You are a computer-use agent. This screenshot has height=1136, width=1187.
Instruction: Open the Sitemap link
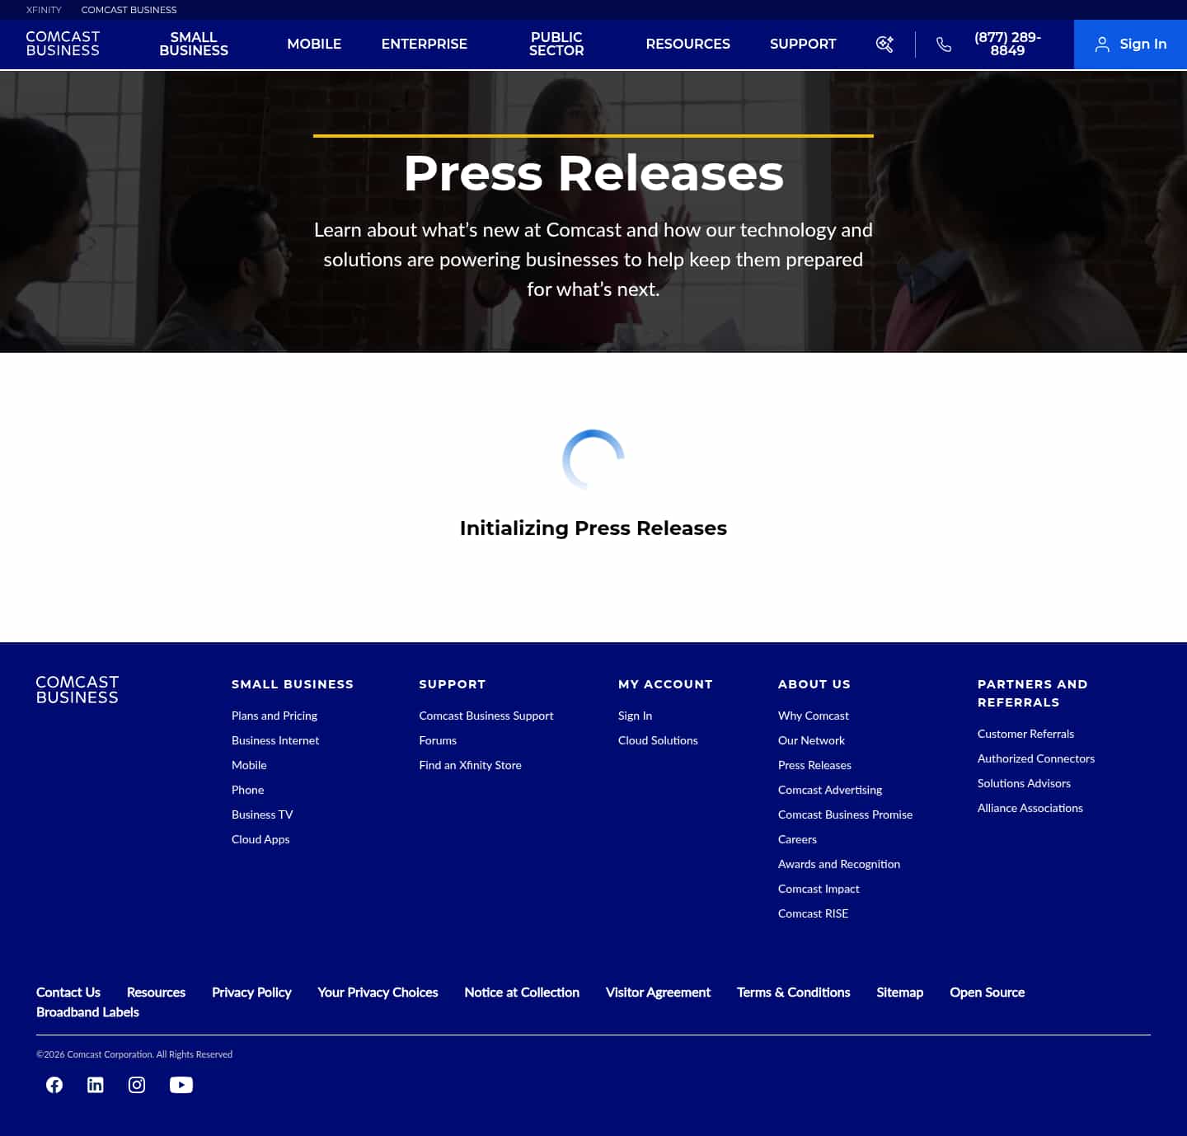(x=899, y=993)
